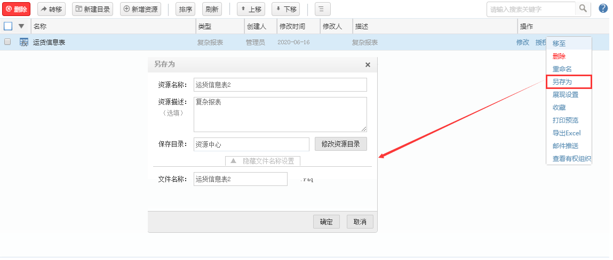Viewport: 613px width, 260px height.
Task: Select 导出Excel in the operations menu
Action: (x=566, y=133)
